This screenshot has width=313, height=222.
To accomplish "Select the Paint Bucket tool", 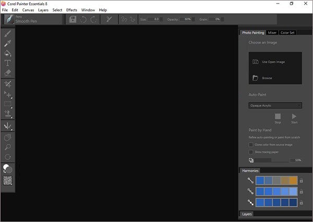I will click(8, 53).
